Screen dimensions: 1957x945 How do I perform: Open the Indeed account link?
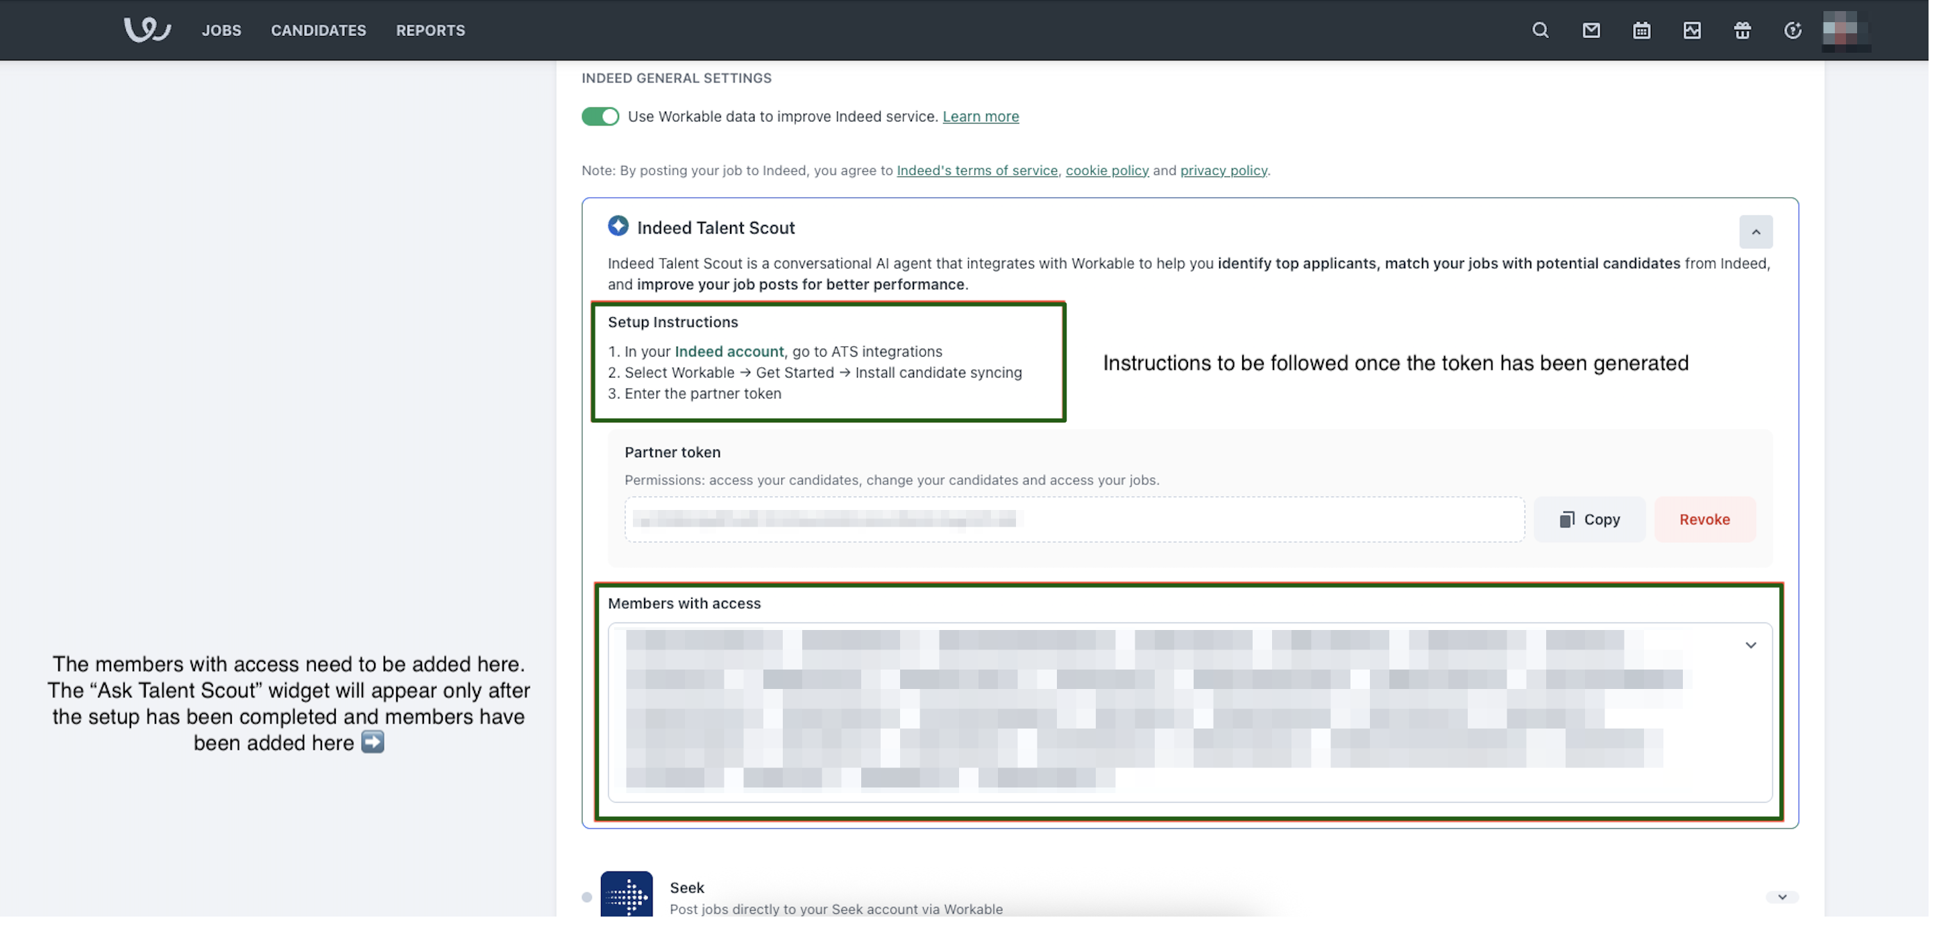click(x=729, y=352)
